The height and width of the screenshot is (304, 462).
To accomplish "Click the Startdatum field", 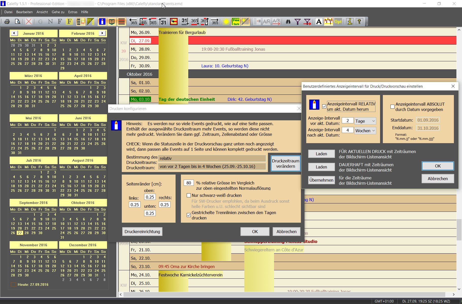I will pyautogui.click(x=428, y=120).
